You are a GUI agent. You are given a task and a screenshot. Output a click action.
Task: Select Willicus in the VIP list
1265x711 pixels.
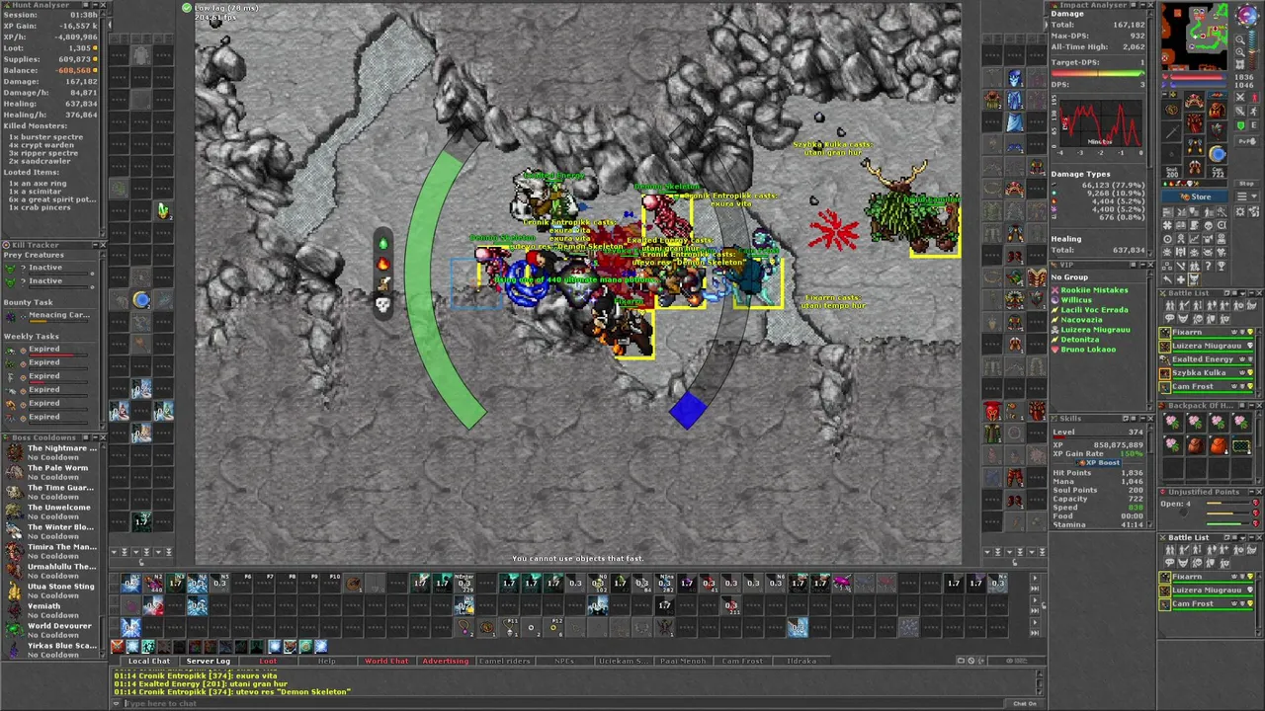(1076, 300)
